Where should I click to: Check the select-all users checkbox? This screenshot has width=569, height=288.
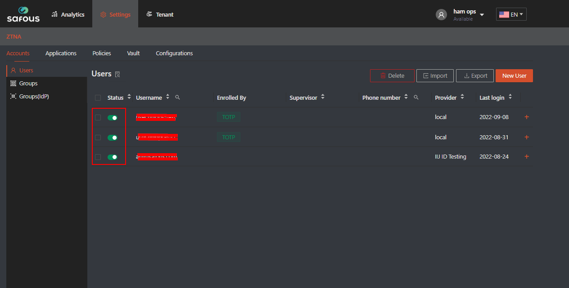pyautogui.click(x=98, y=98)
